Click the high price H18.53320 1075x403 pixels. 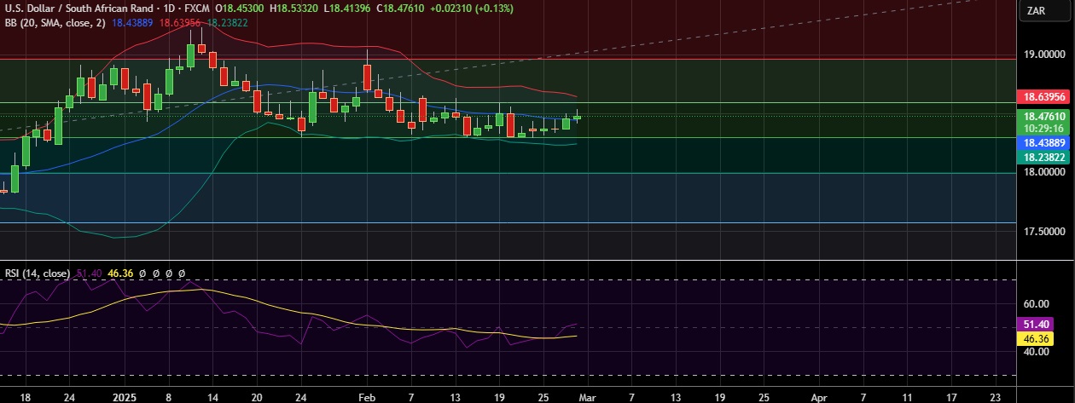tap(294, 8)
